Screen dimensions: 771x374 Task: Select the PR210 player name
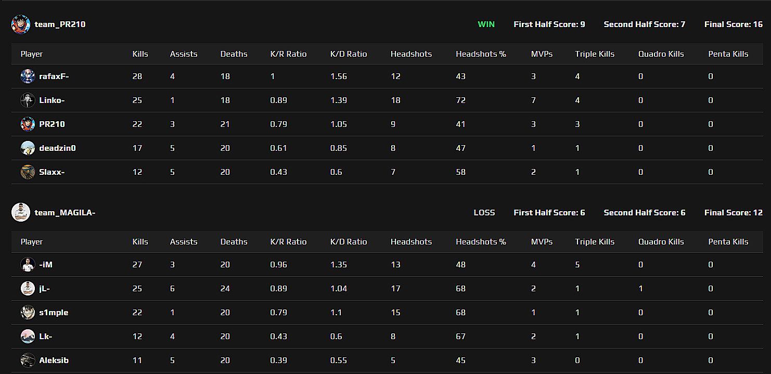point(52,124)
